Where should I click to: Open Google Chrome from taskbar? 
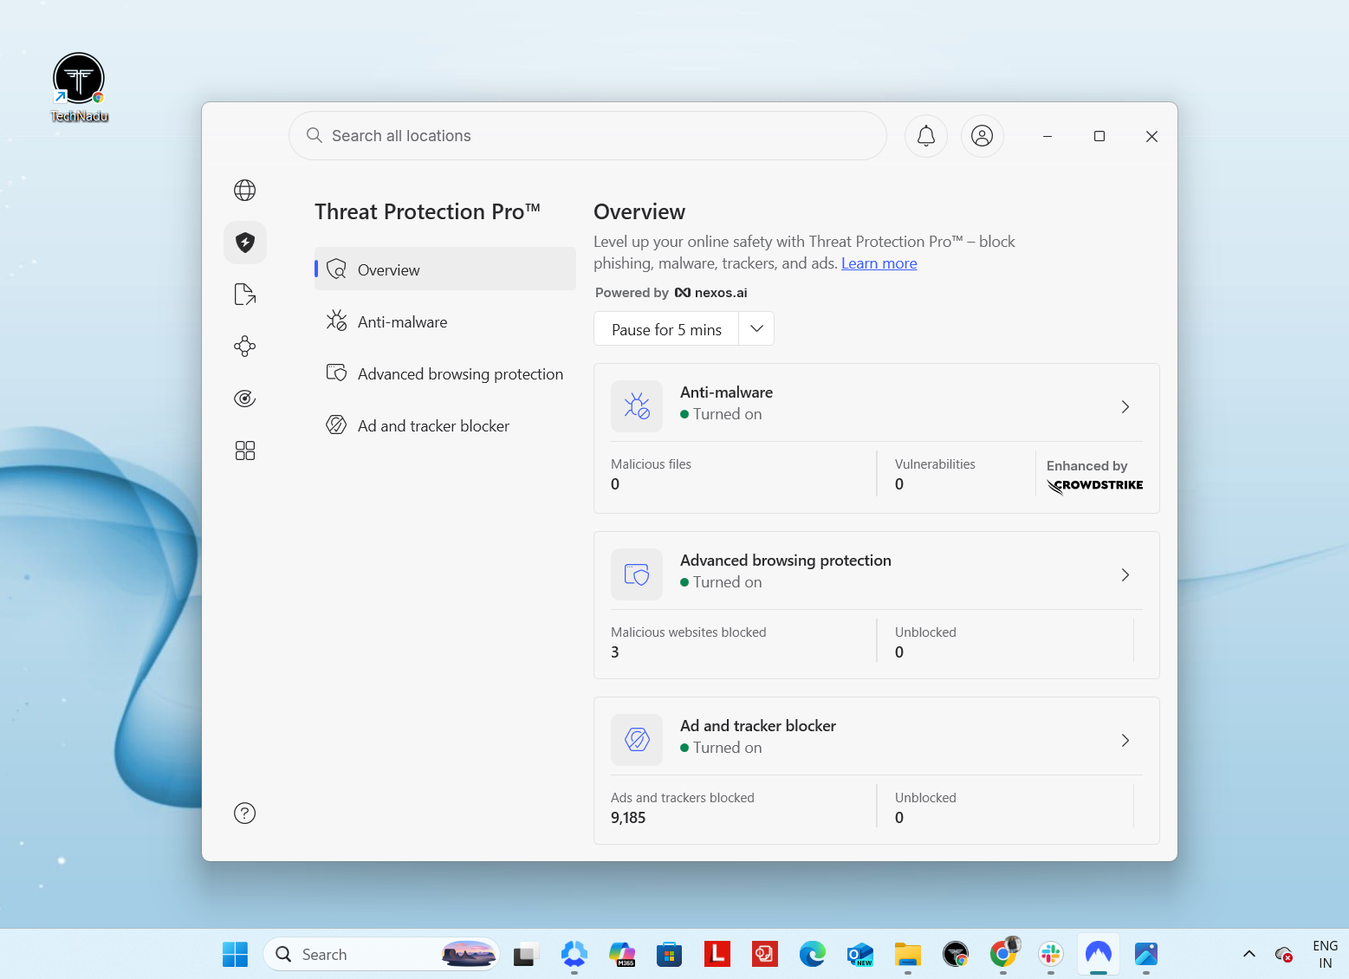[1003, 954]
